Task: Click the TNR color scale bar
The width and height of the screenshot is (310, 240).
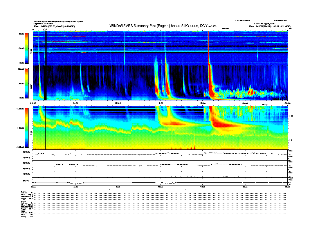Action: click(27, 128)
